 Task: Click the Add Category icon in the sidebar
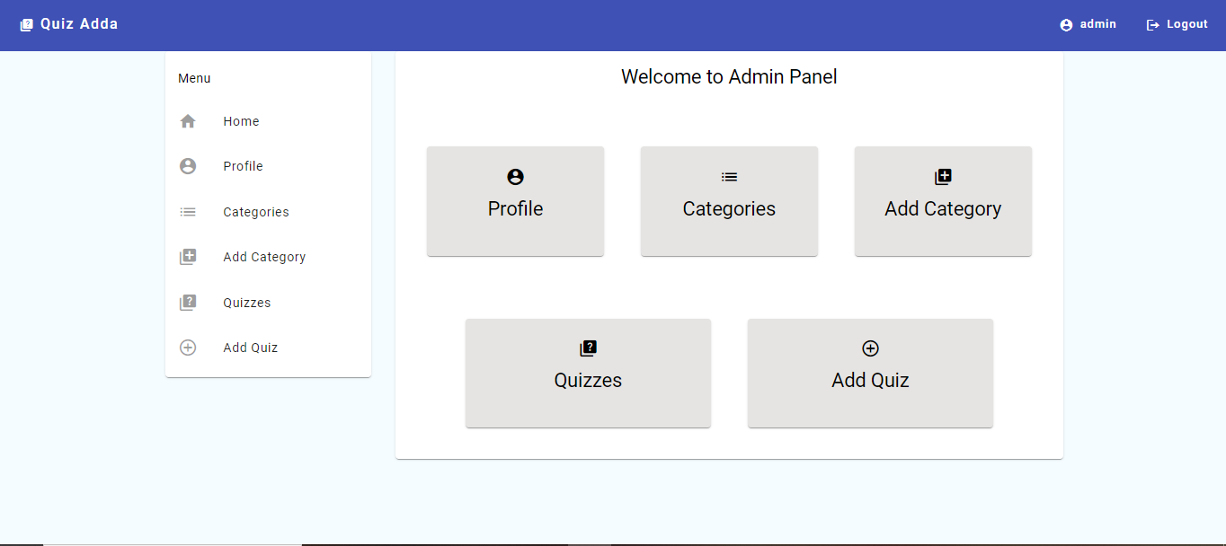click(x=188, y=256)
